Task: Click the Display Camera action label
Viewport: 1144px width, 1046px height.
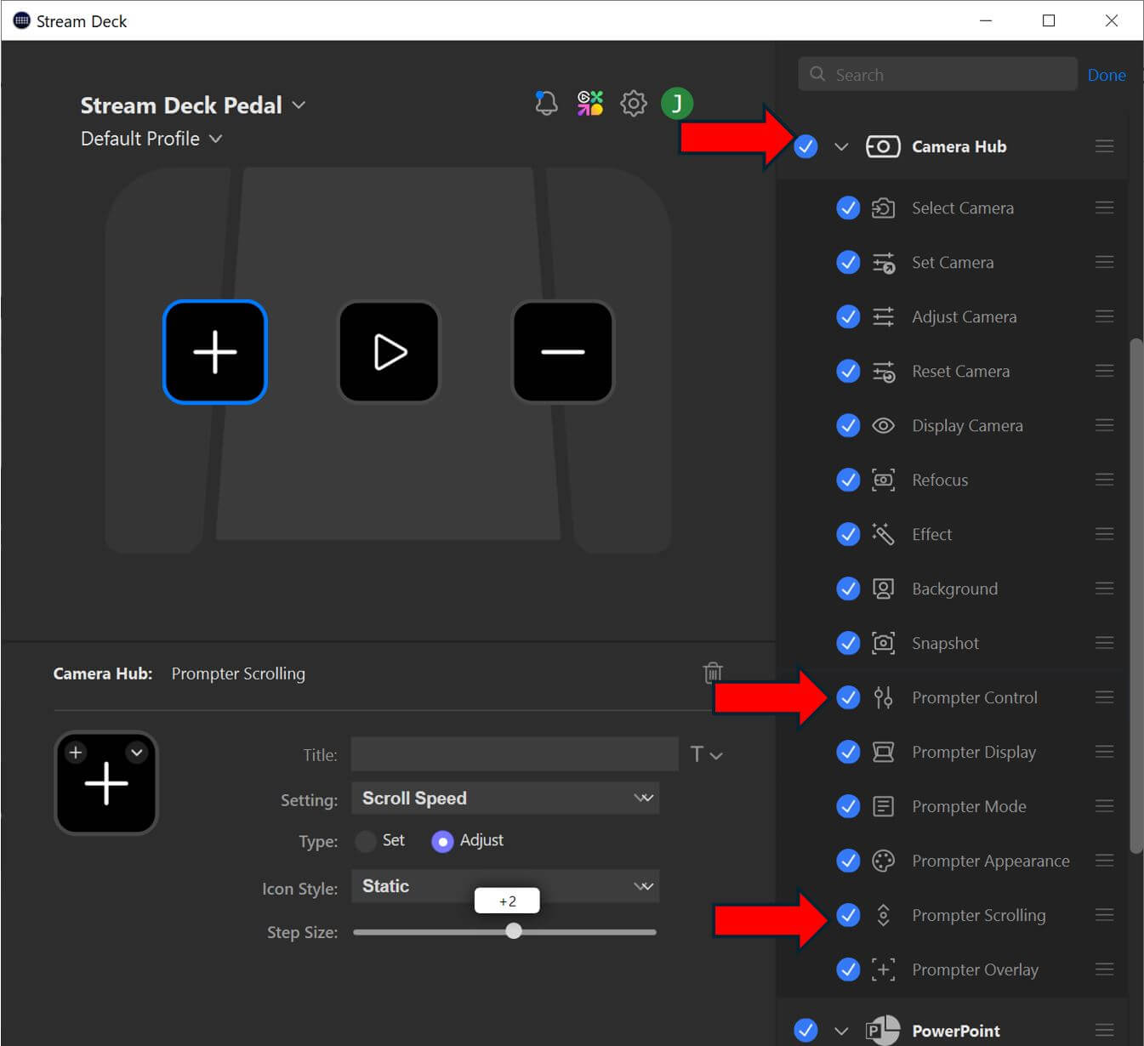Action: click(967, 426)
